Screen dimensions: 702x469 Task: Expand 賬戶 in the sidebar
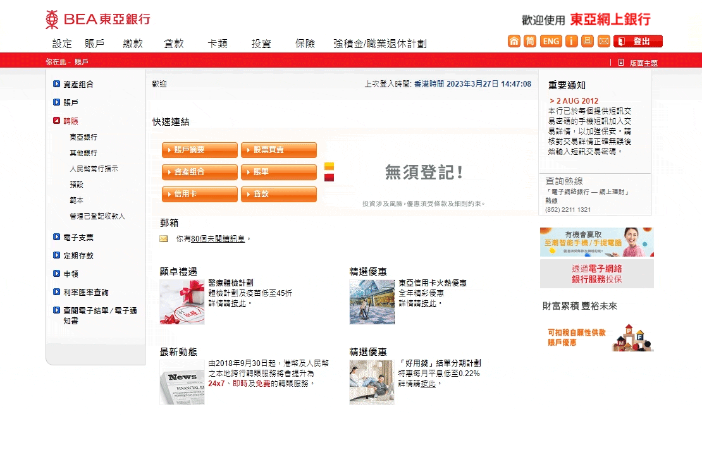pos(66,102)
